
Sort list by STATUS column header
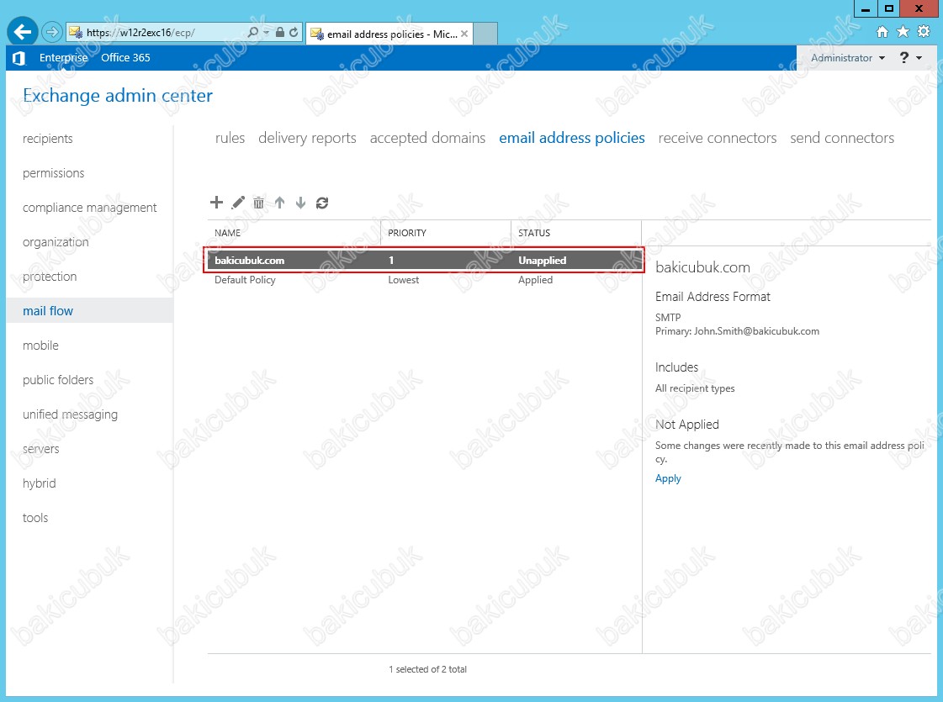coord(576,233)
